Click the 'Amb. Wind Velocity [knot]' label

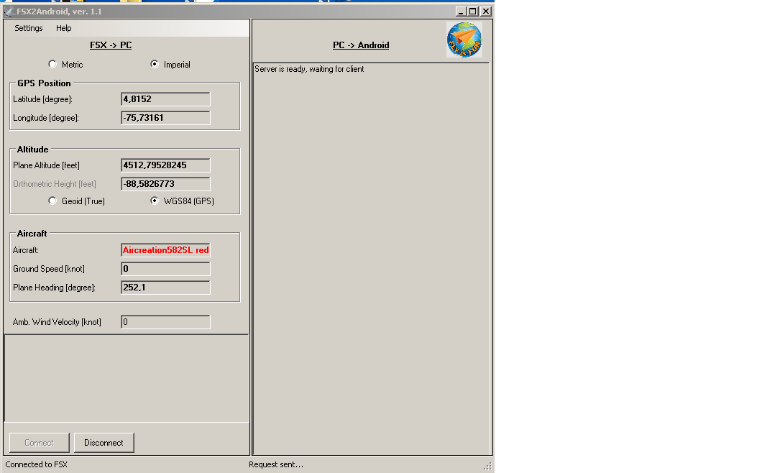[x=57, y=322]
